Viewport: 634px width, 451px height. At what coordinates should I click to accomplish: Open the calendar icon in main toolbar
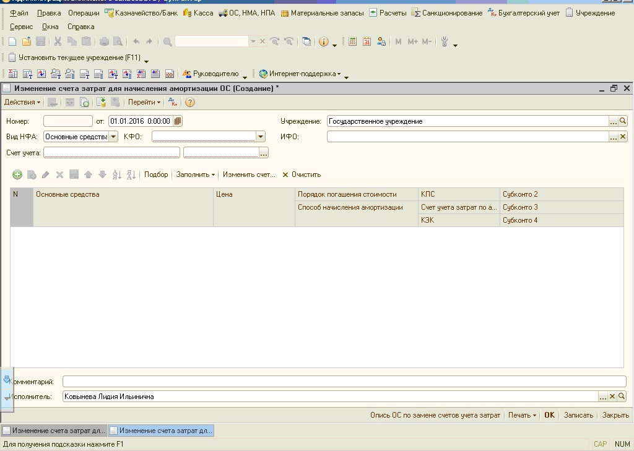367,41
